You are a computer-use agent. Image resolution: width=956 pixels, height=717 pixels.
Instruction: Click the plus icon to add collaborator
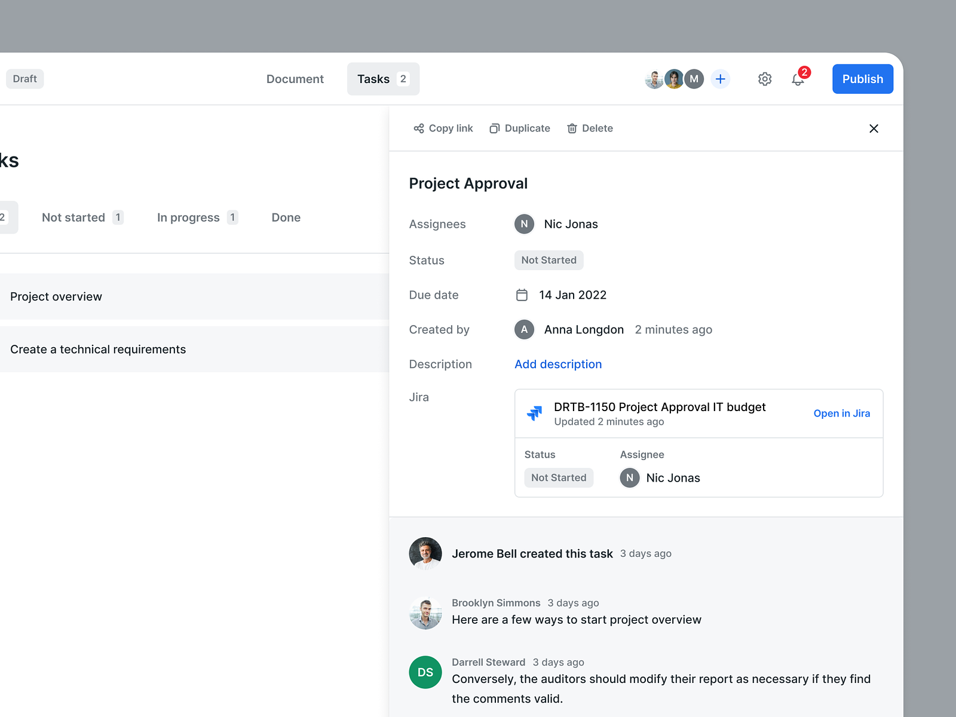coord(720,79)
